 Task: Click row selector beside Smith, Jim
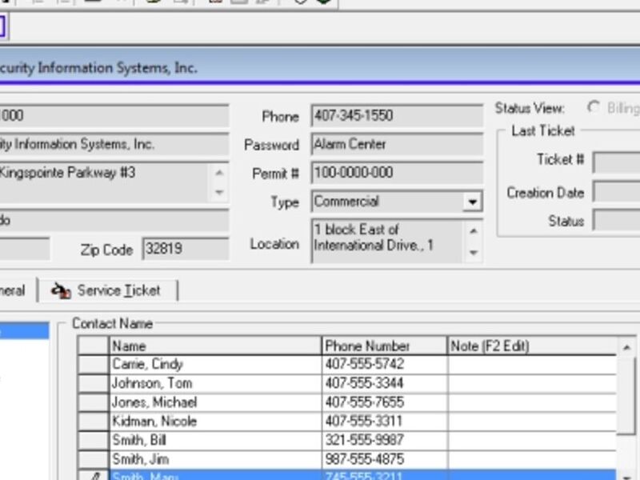94,459
